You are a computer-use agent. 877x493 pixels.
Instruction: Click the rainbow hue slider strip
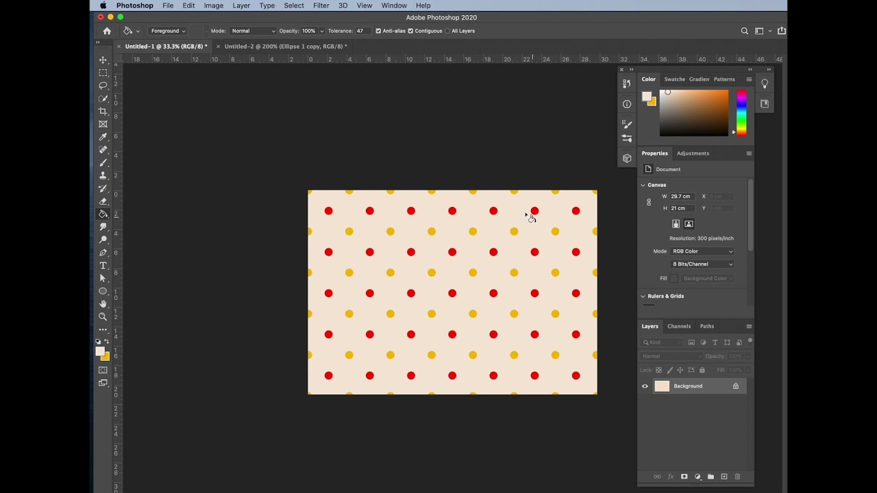tap(741, 113)
